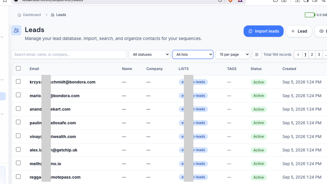The width and height of the screenshot is (327, 184).
Task: Click the LISTS column header
Action: (x=184, y=69)
